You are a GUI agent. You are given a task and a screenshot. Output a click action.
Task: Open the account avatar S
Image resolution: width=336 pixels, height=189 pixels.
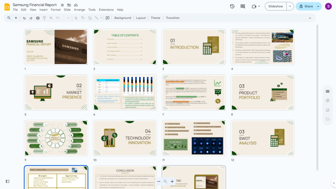[328, 6]
